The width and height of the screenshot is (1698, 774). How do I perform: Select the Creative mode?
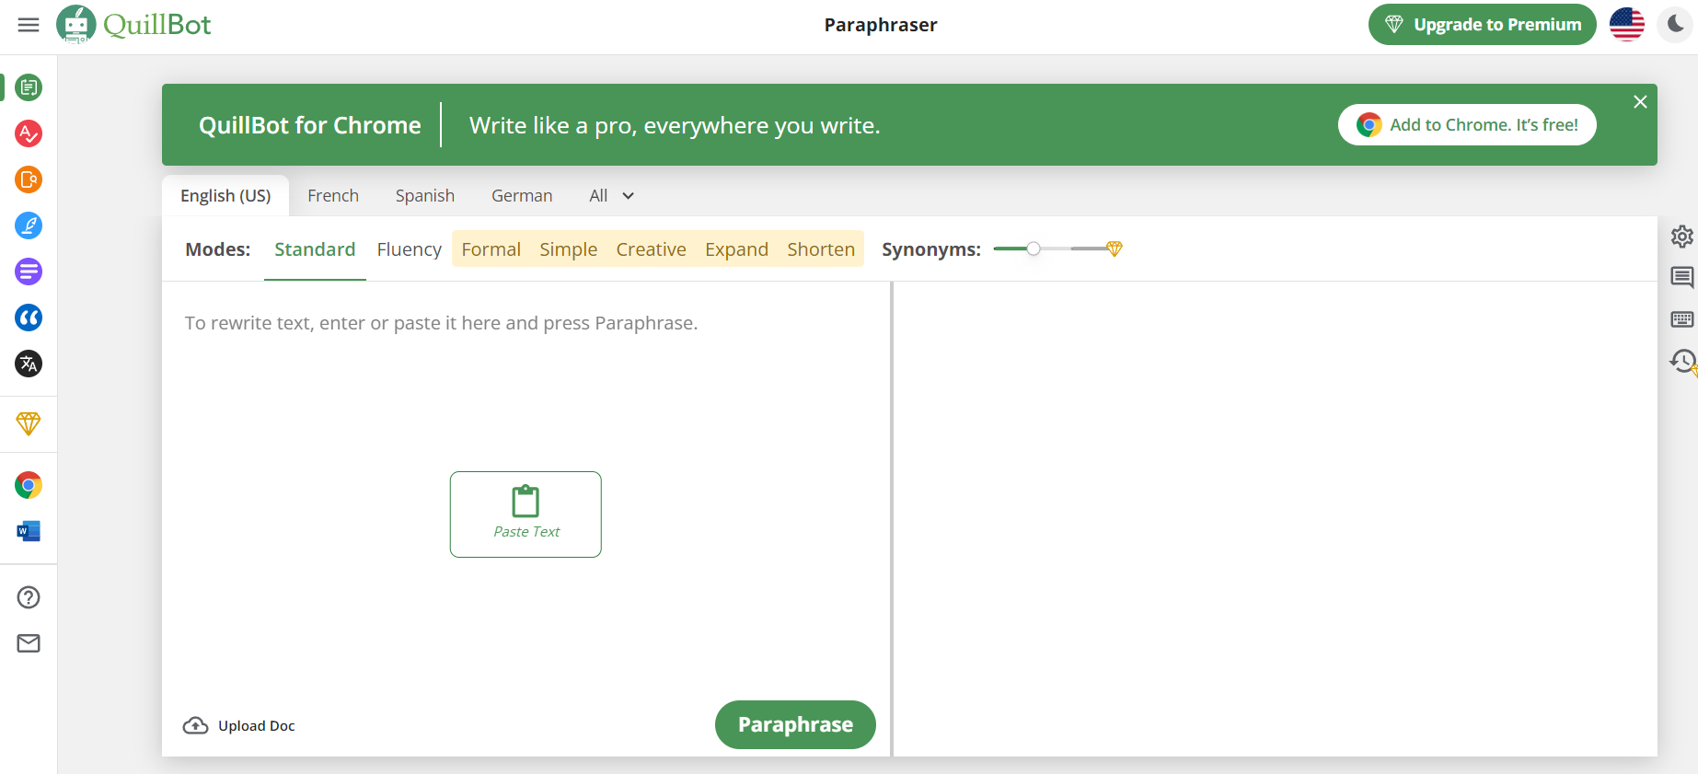(652, 249)
